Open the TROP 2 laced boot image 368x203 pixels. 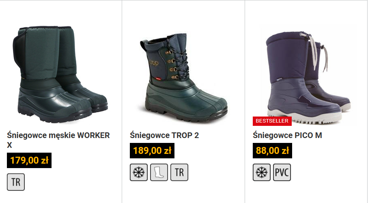pyautogui.click(x=184, y=78)
